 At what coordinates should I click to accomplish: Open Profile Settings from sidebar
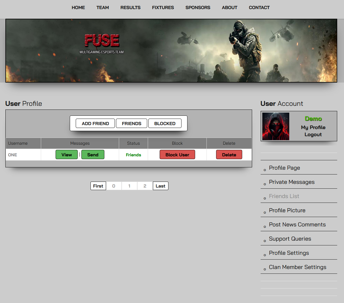click(x=289, y=253)
